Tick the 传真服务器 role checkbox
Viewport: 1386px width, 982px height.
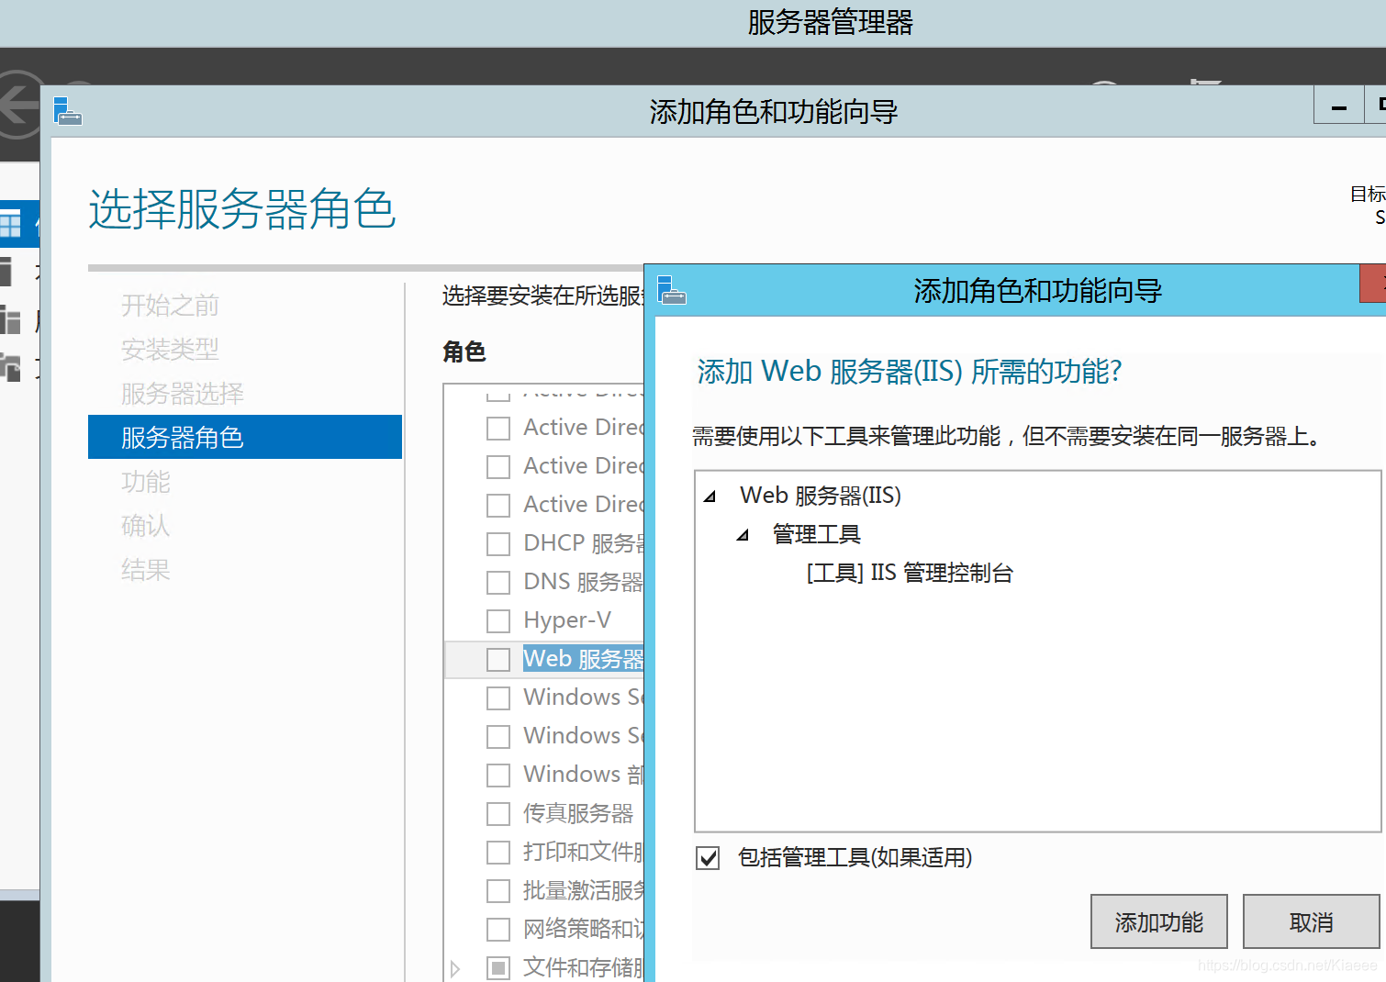[498, 814]
